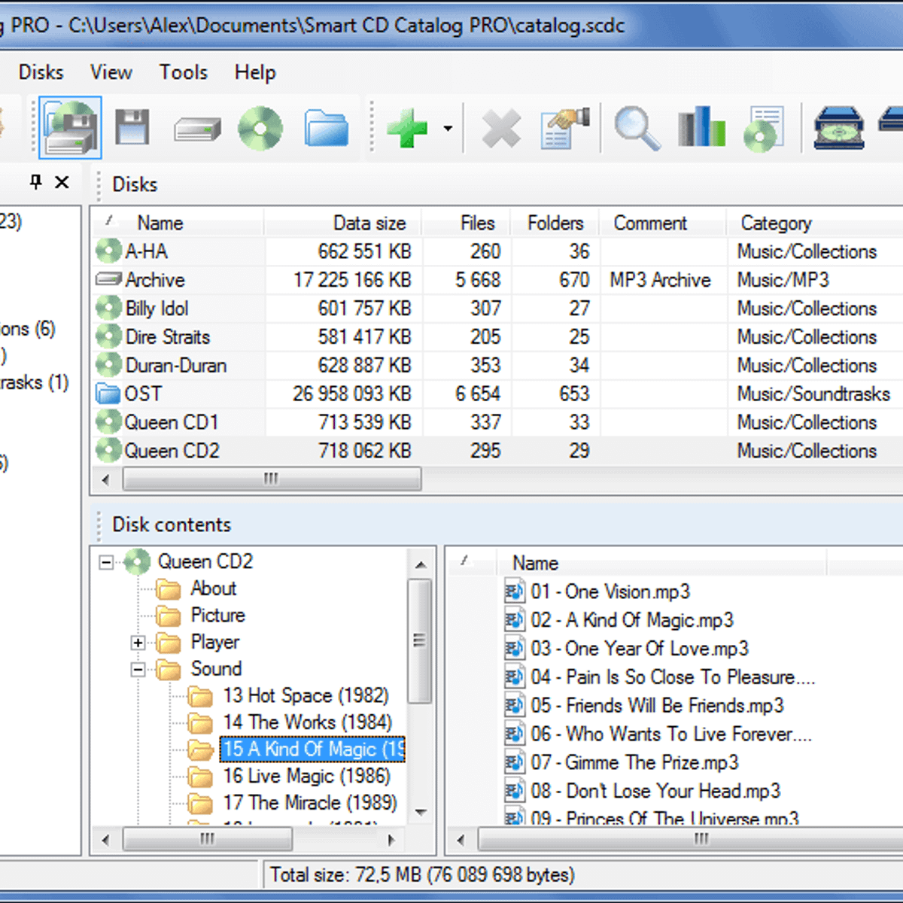Save the catalog using the floppy disk icon
Screen dimensions: 903x903
[x=132, y=128]
